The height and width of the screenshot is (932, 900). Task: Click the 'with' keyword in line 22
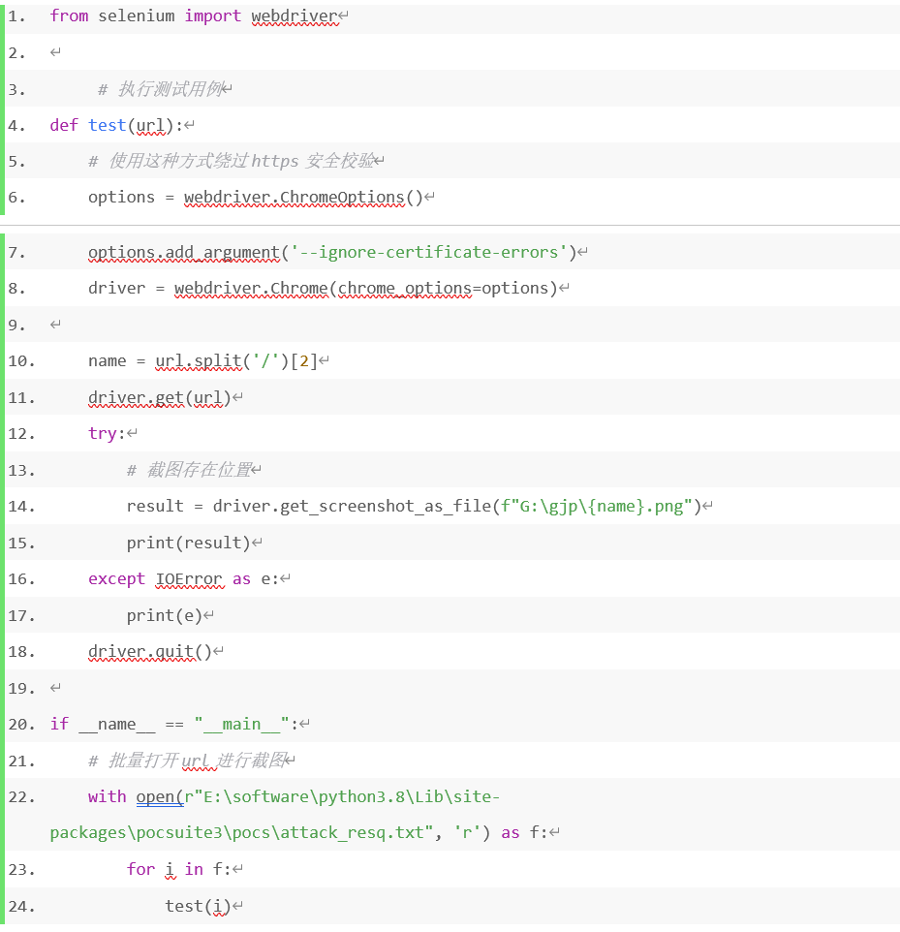[107, 797]
